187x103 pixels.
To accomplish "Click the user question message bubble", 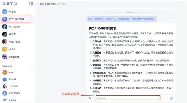I will point(122,19).
